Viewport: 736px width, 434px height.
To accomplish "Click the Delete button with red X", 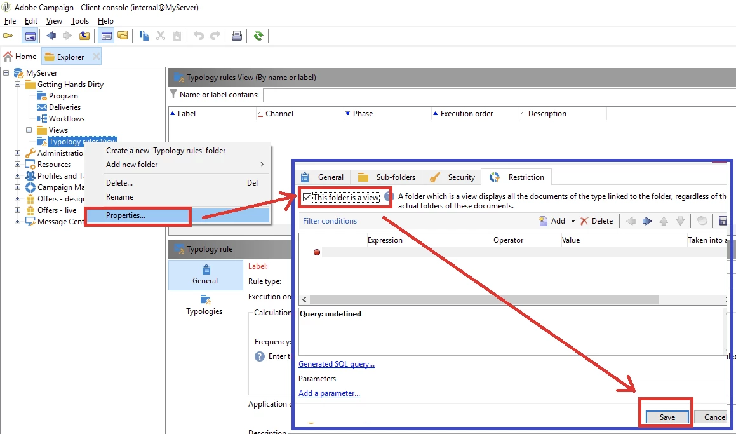I will 596,220.
